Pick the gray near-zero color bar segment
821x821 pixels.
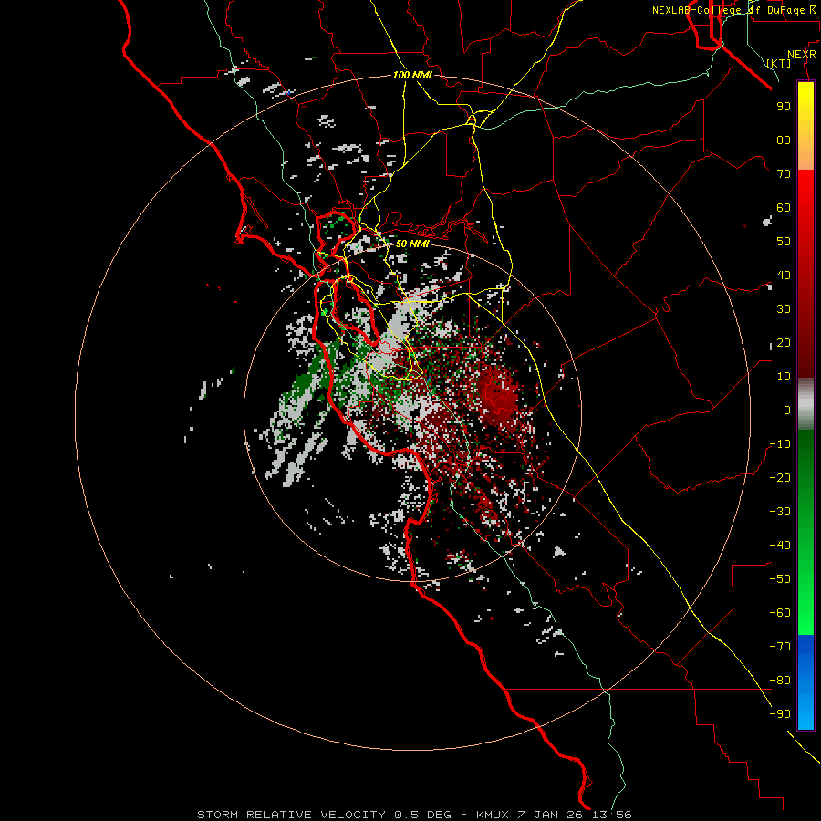(x=805, y=404)
